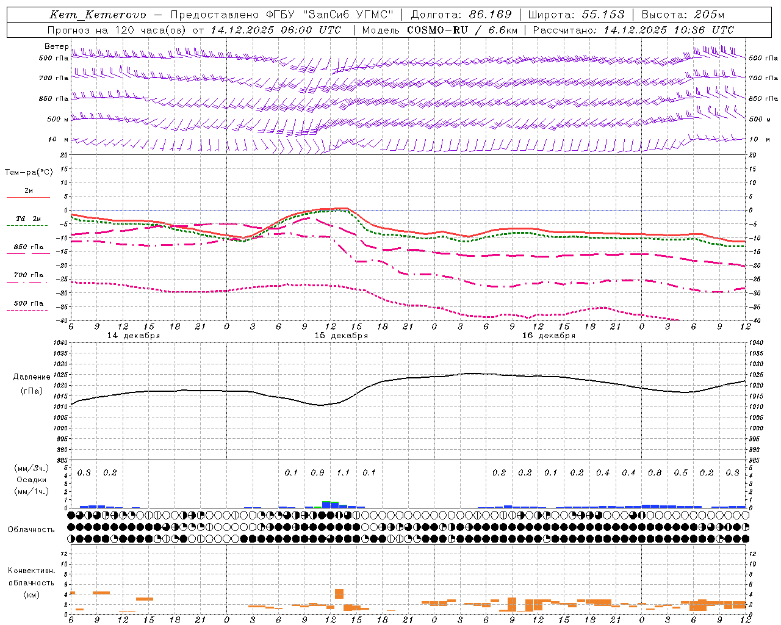Click the 0.9 precipitation amount value
Viewport: 781px width, 625px height.
coord(317,473)
